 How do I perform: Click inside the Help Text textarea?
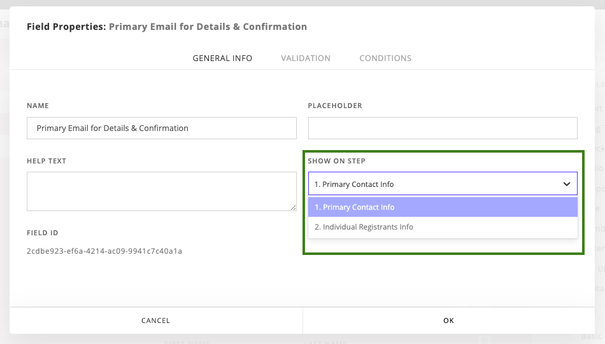(162, 191)
